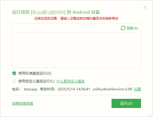Click the 刷新(R) text label
Image resolution: width=153 pixels, height=117 pixels.
[x=132, y=28]
